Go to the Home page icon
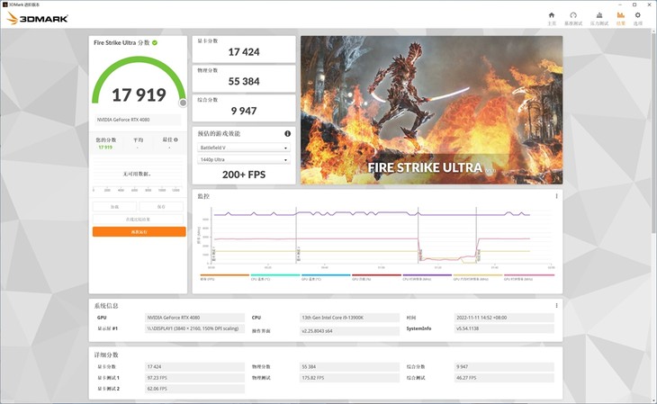Viewport: 657px width, 404px height. [x=552, y=15]
